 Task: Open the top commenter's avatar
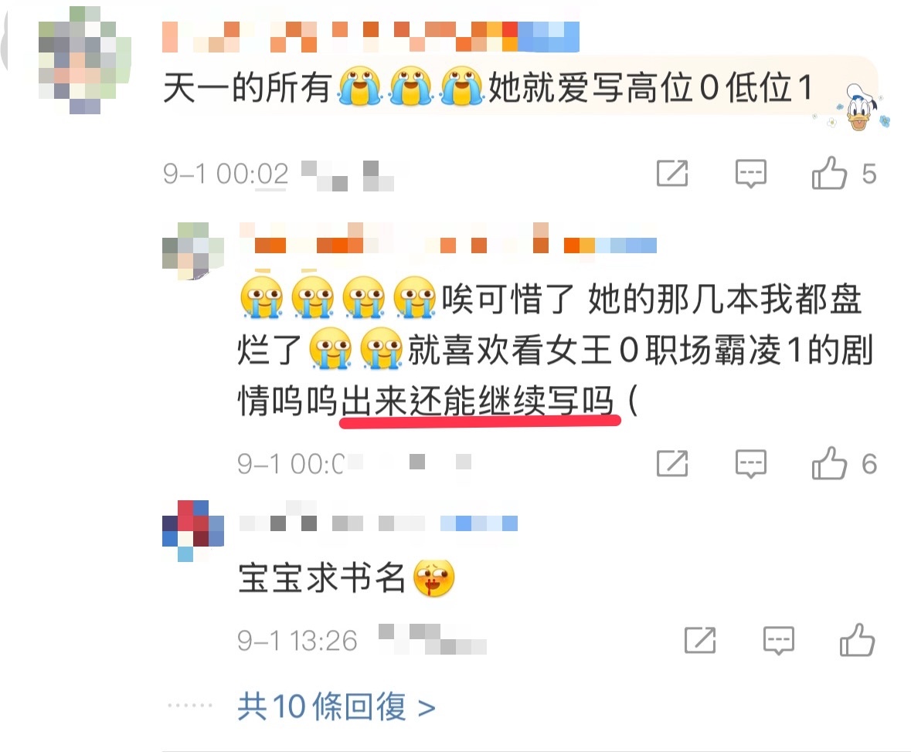(x=85, y=60)
